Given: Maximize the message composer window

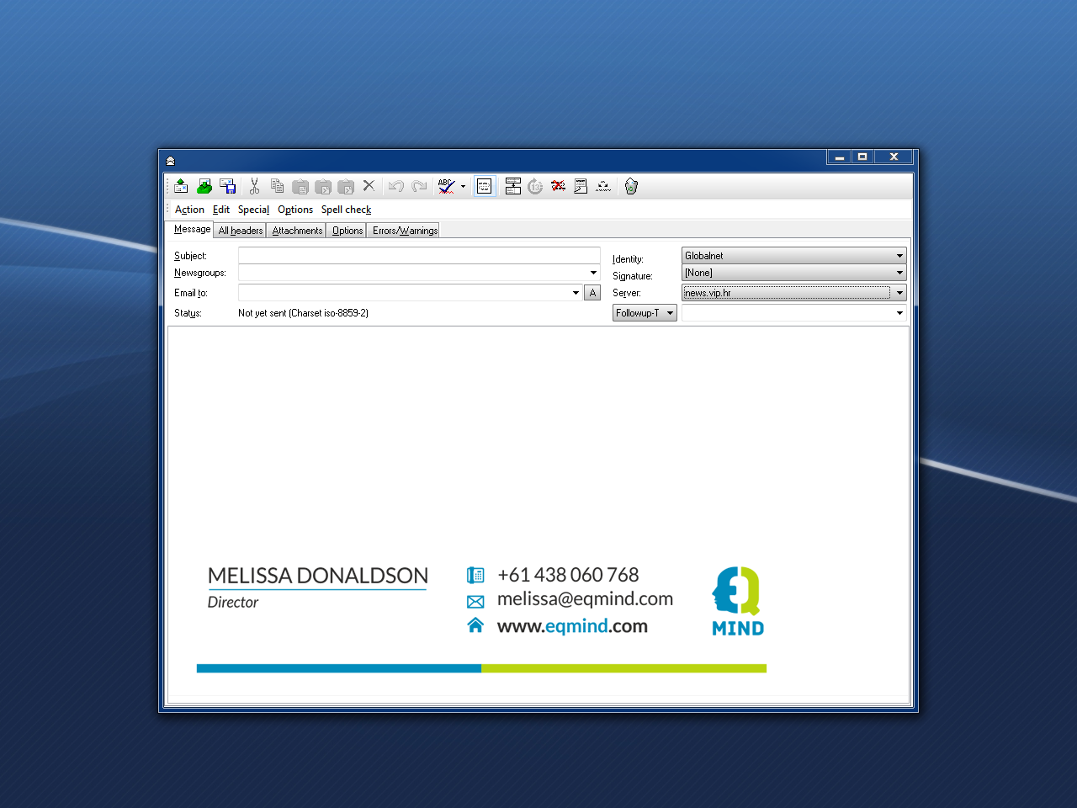Looking at the screenshot, I should (862, 157).
